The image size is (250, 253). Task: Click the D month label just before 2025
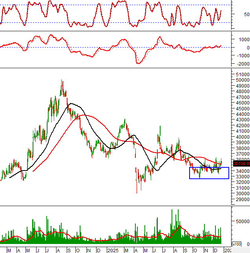click(98, 250)
